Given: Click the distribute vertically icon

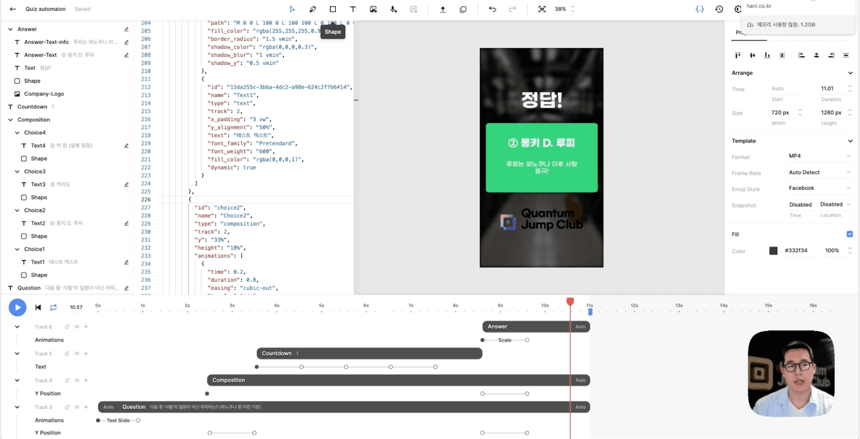Looking at the screenshot, I should [x=782, y=55].
